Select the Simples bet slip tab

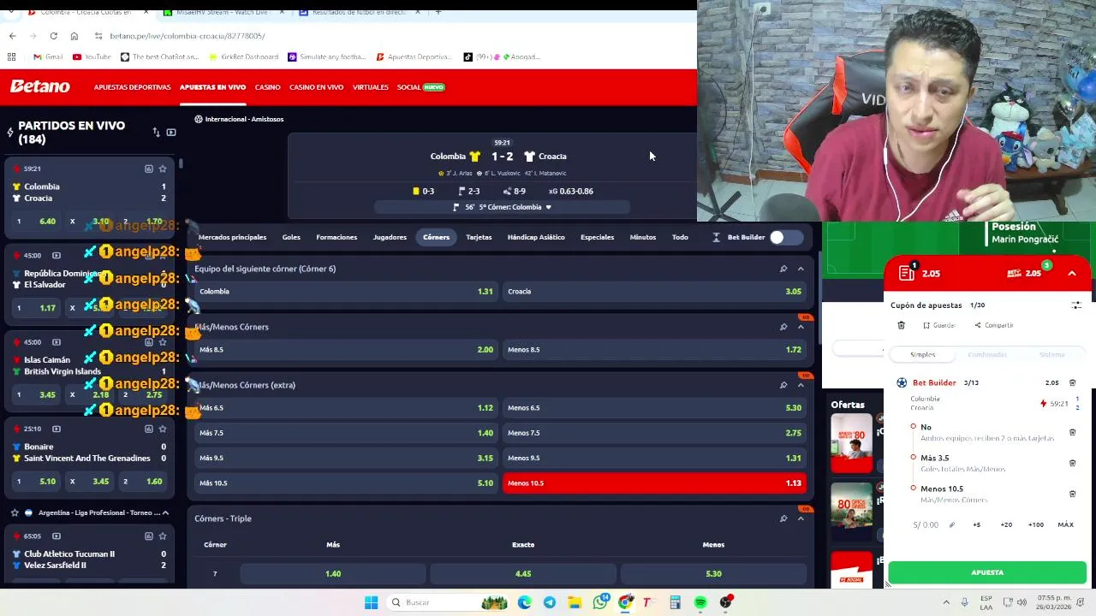point(922,354)
